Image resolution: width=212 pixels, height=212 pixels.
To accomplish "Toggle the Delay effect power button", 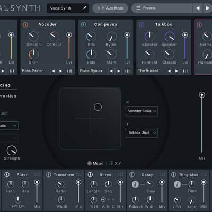I will click(x=132, y=175).
